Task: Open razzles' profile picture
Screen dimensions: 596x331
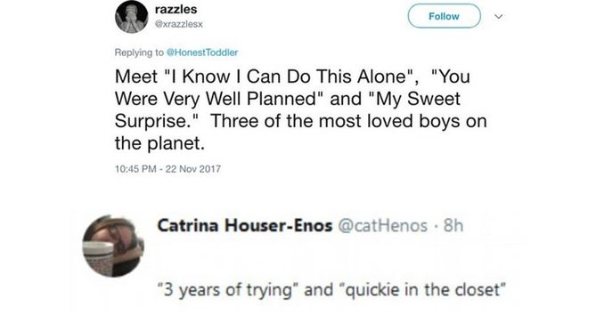Action: [132, 17]
